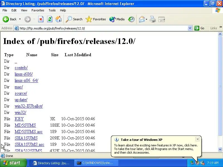
Task: Open the Favorites menu
Action: (x=38, y=10)
